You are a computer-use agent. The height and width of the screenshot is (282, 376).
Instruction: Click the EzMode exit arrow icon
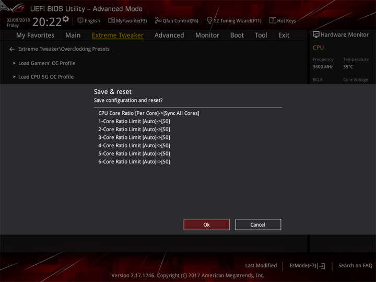coord(322,266)
